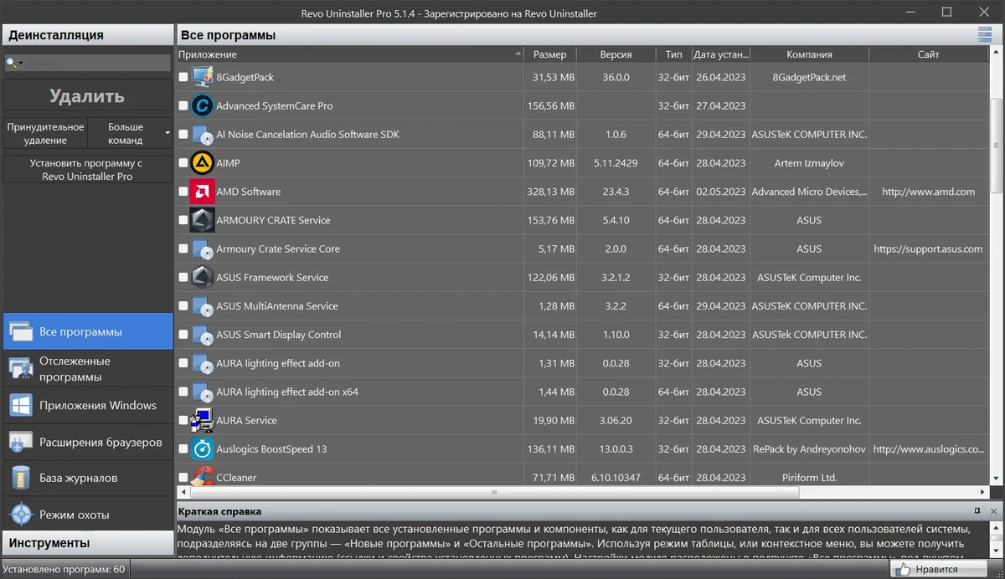Tick the ASUS MultiAntenna Service checkbox
The image size is (1005, 579).
pyautogui.click(x=183, y=306)
